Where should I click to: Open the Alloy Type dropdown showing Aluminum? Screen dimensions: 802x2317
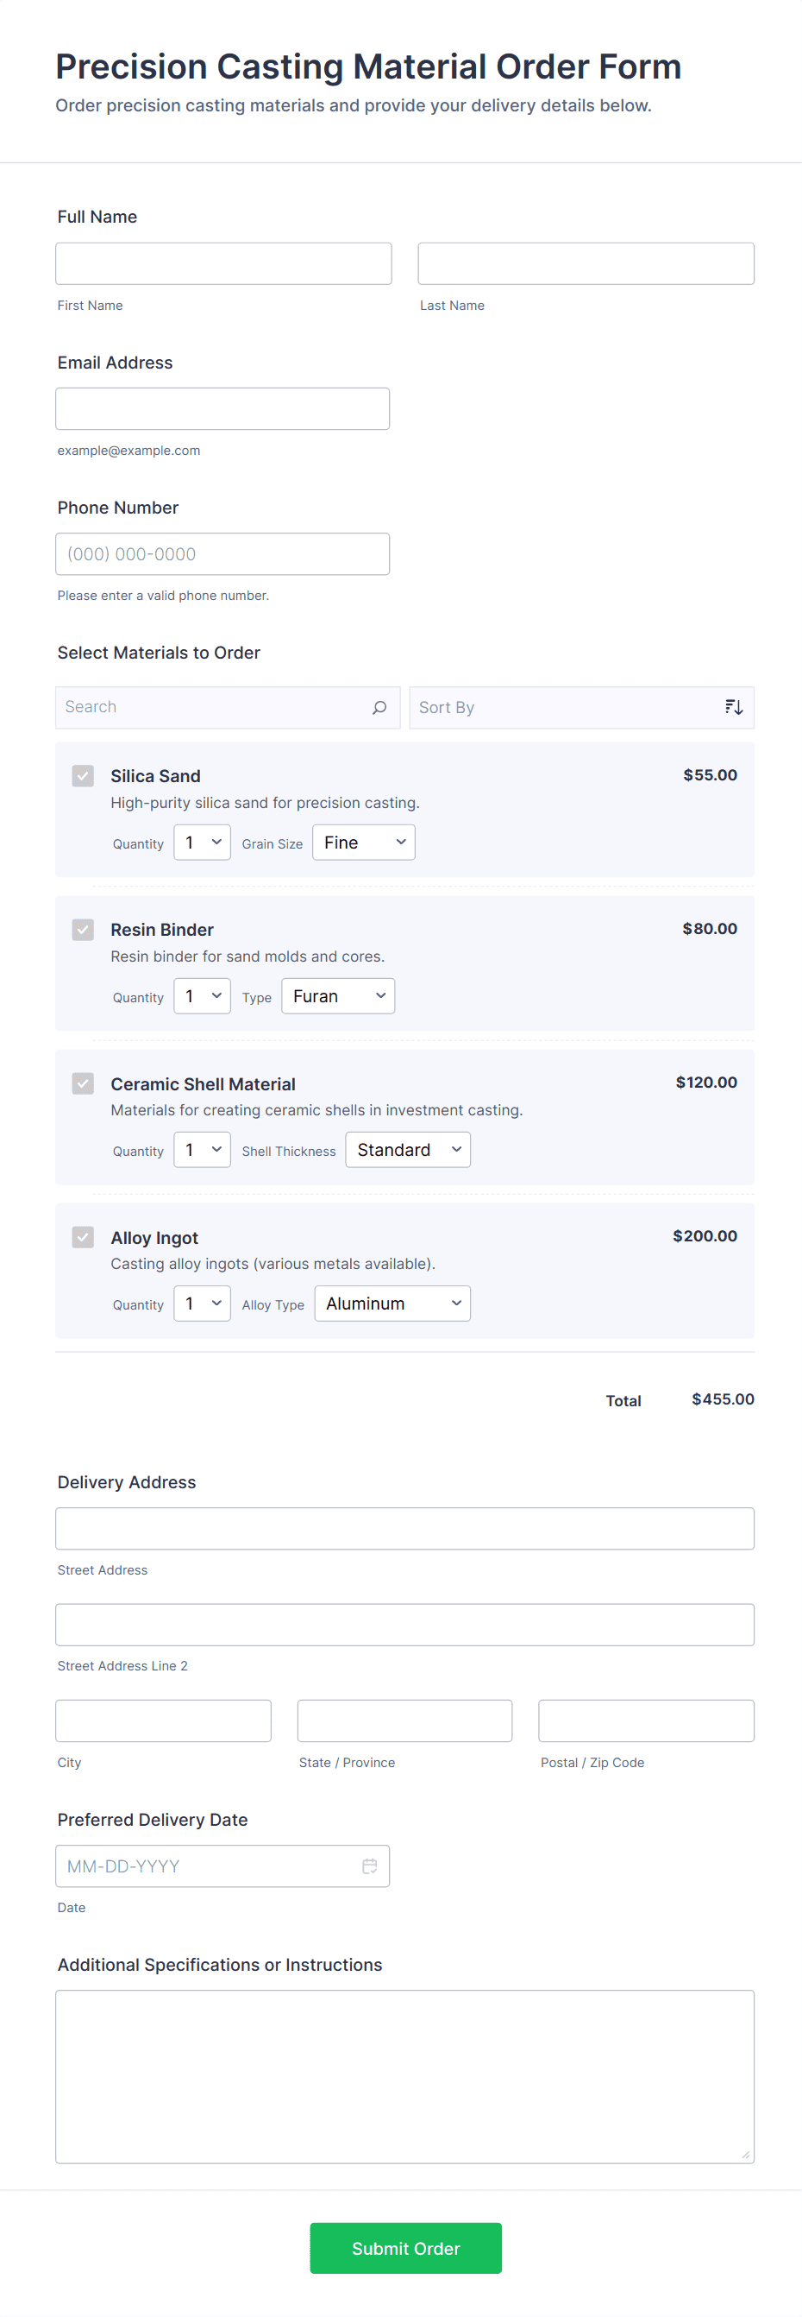(x=392, y=1303)
